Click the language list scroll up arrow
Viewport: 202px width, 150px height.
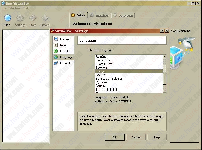165,56
